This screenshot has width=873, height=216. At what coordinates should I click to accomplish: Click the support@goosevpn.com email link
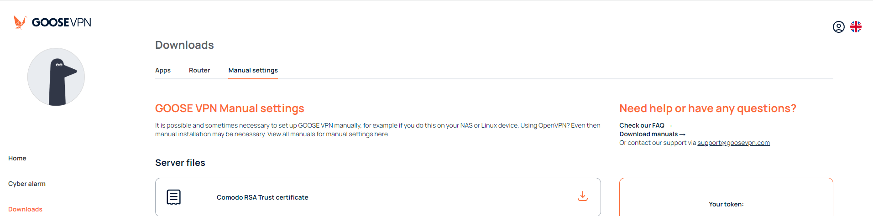coord(734,143)
